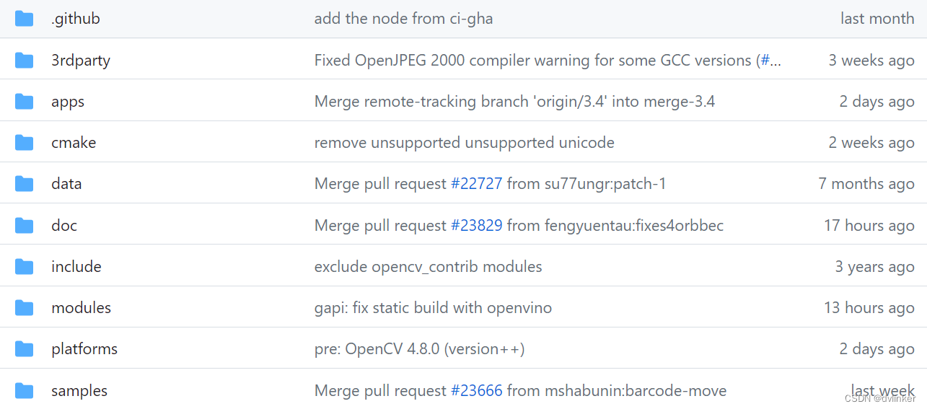This screenshot has height=409, width=927.
Task: Open the 3rdparty directory name link
Action: [81, 61]
